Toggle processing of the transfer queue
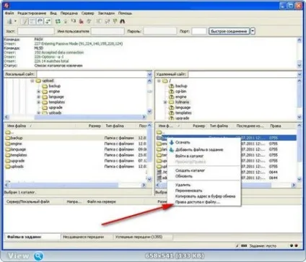 coord(66,22)
